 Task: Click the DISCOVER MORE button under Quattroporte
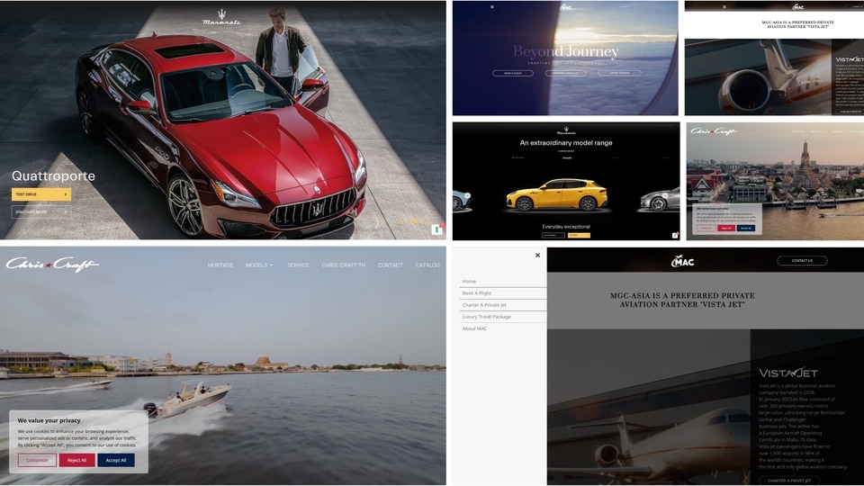[41, 211]
